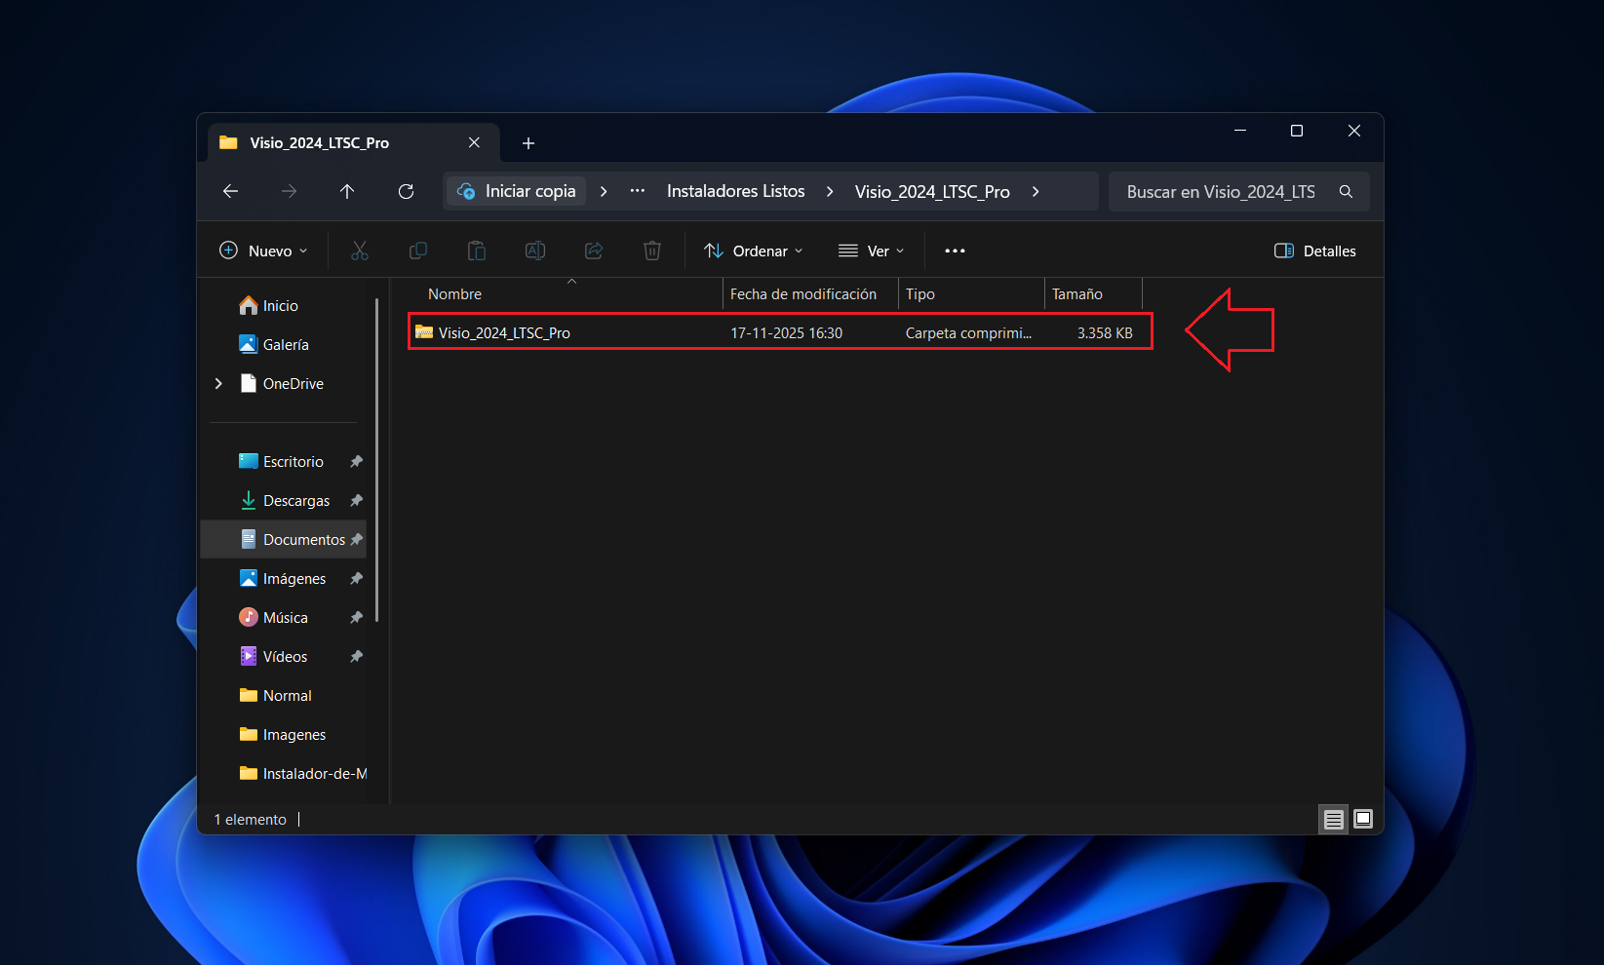Open Galería in the navigation pane
This screenshot has width=1604, height=965.
click(x=284, y=345)
